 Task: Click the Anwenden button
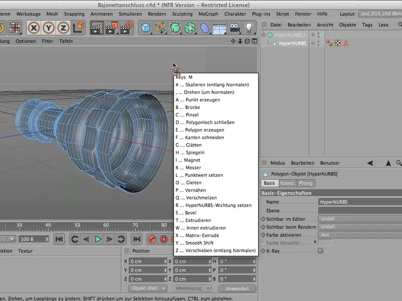point(237,288)
